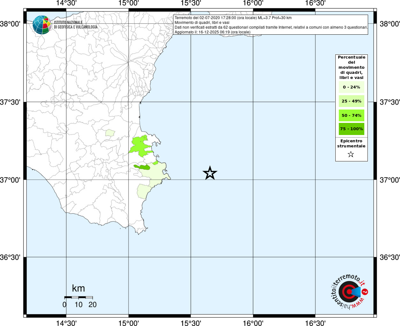This screenshot has width=400, height=326.
Task: Click the right axis label 37°30'
Action: (x=389, y=102)
